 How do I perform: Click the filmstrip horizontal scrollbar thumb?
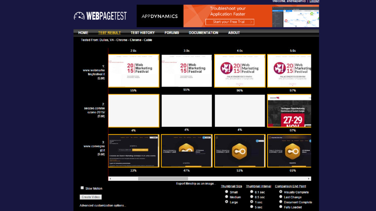[163, 179]
